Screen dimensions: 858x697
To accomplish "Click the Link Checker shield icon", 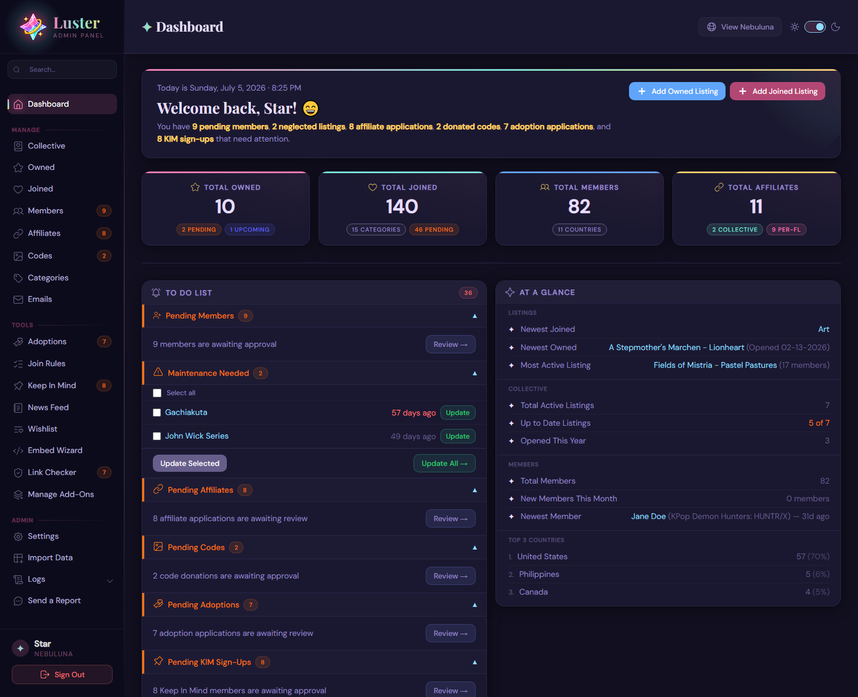I will point(18,473).
